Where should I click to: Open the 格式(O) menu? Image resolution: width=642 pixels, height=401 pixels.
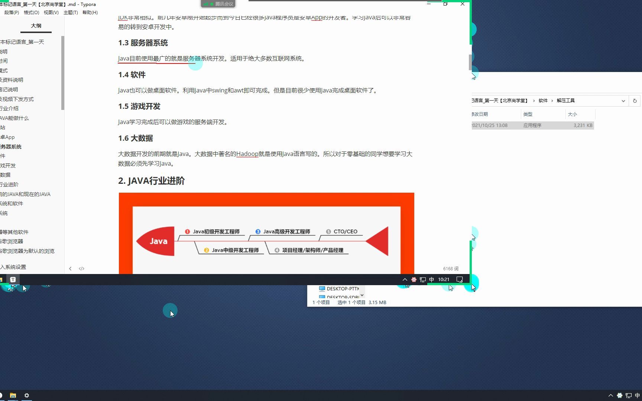pos(31,12)
